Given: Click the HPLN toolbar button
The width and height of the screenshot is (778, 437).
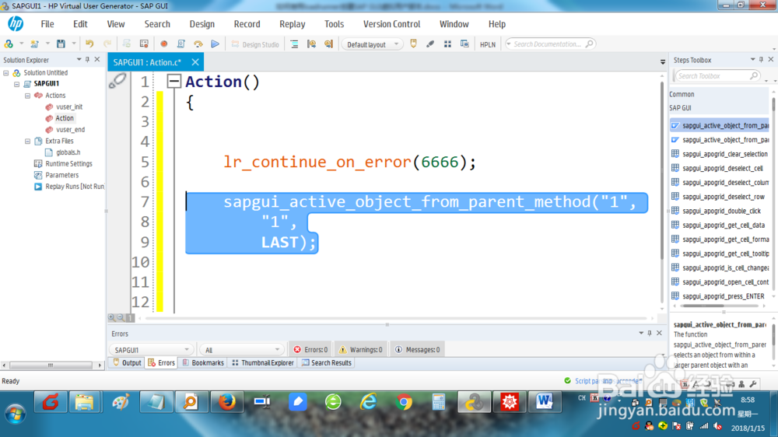Looking at the screenshot, I should coord(487,44).
